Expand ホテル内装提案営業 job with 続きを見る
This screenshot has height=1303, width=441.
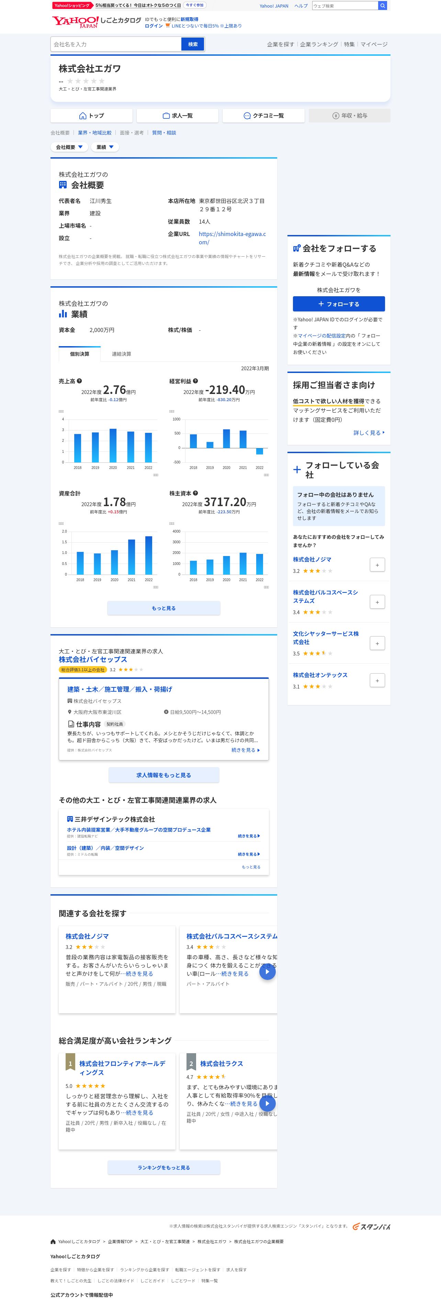(249, 836)
